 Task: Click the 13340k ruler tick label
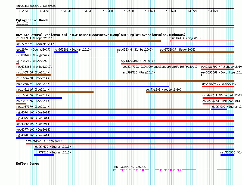click(129, 11)
